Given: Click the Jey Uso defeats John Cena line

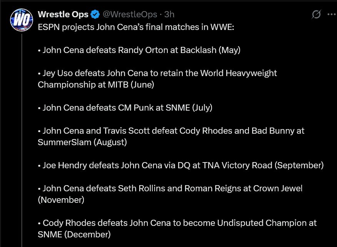Looking at the screenshot, I should 157,73.
